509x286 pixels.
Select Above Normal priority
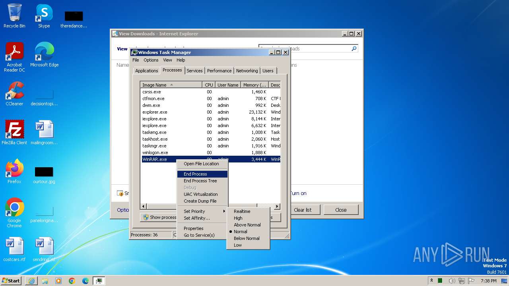tap(248, 225)
